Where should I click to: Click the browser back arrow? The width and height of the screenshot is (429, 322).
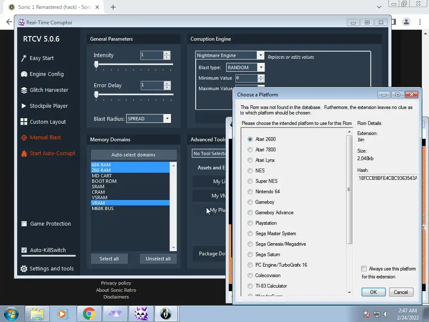(x=9, y=22)
